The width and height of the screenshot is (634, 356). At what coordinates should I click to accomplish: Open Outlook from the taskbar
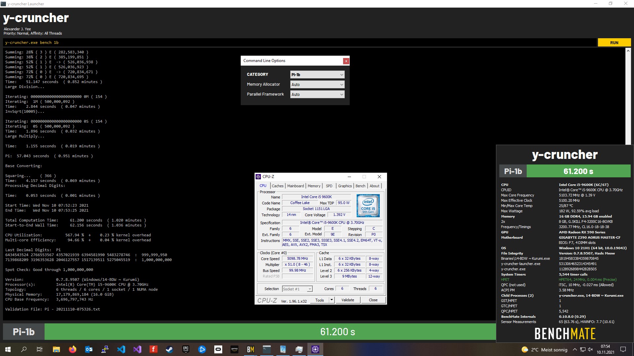88,349
